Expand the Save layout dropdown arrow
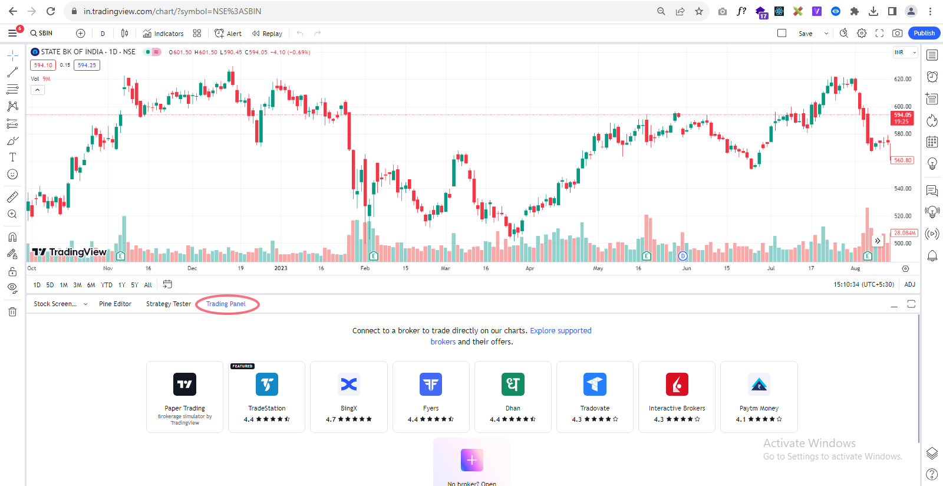The height and width of the screenshot is (486, 943). [x=826, y=34]
